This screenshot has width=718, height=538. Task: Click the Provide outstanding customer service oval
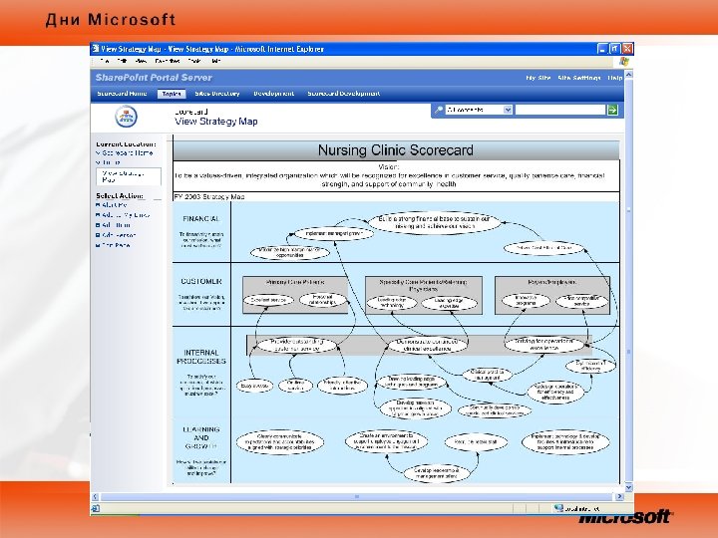click(x=297, y=345)
